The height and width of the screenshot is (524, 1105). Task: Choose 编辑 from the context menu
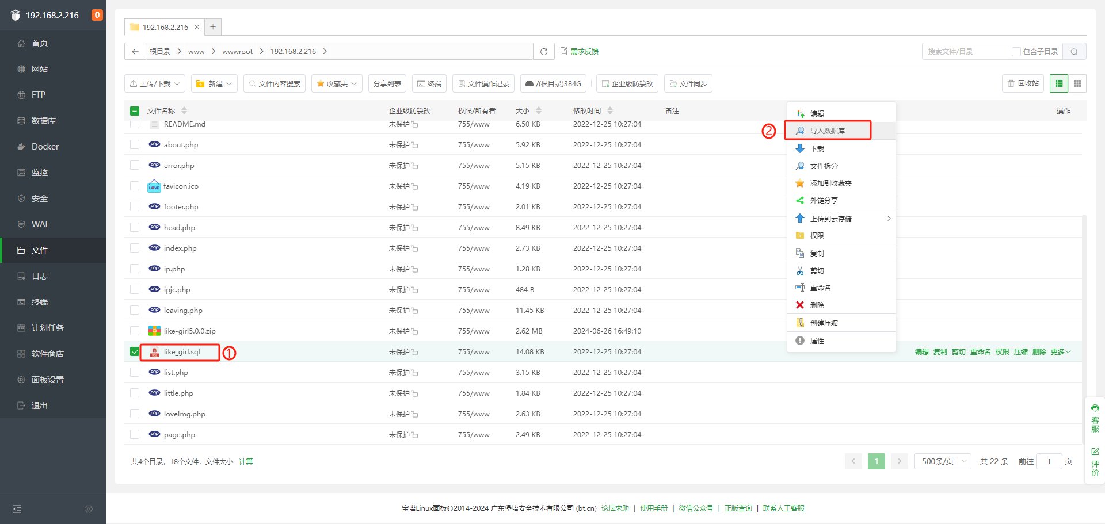[841, 113]
